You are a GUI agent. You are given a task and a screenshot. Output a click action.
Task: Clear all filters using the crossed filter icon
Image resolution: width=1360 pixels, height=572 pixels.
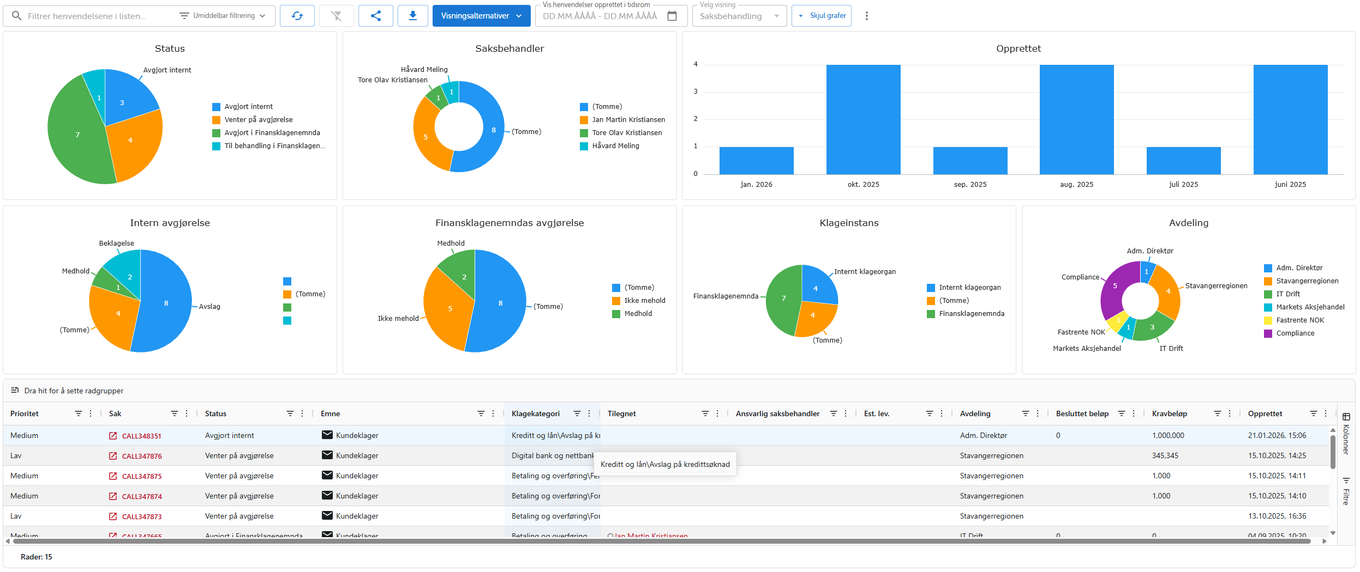click(x=337, y=15)
